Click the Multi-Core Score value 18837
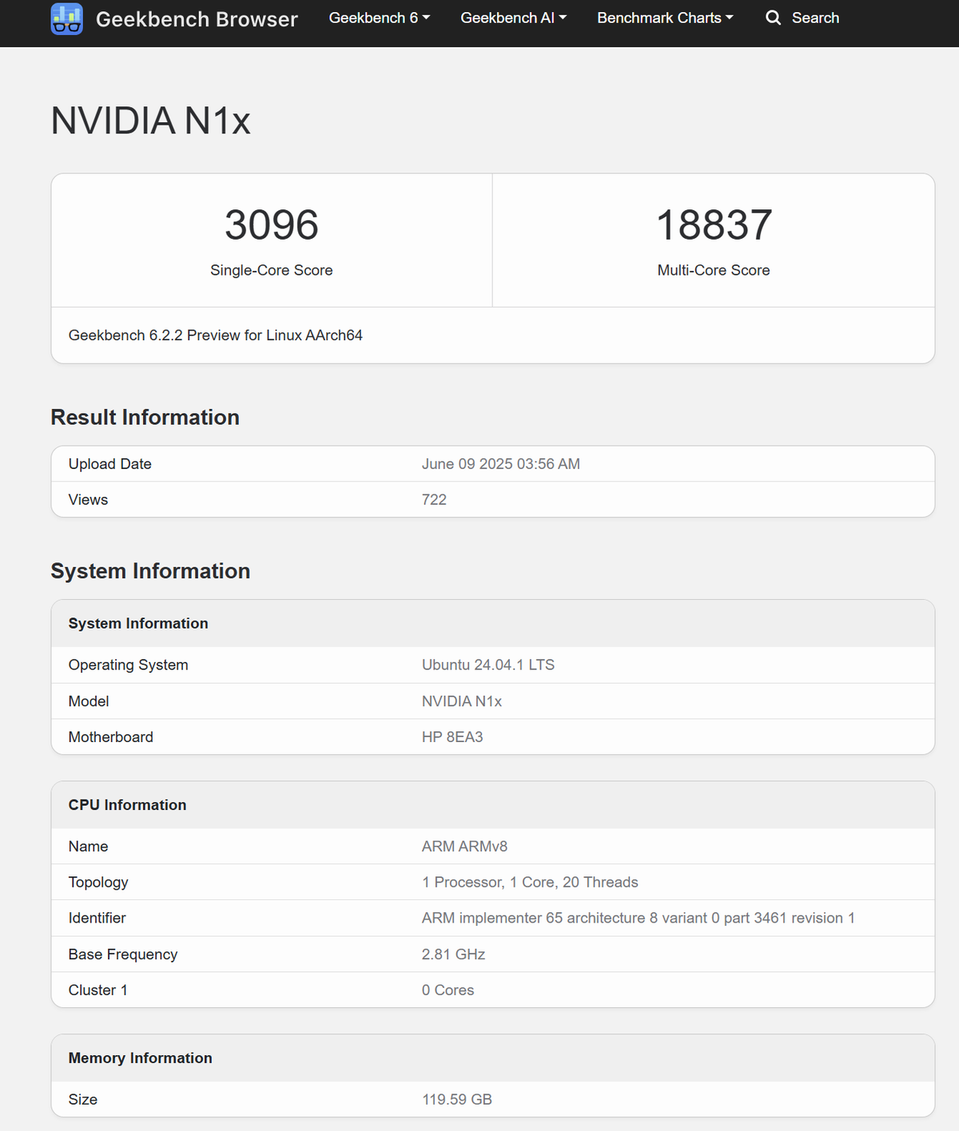This screenshot has height=1131, width=959. pos(714,225)
